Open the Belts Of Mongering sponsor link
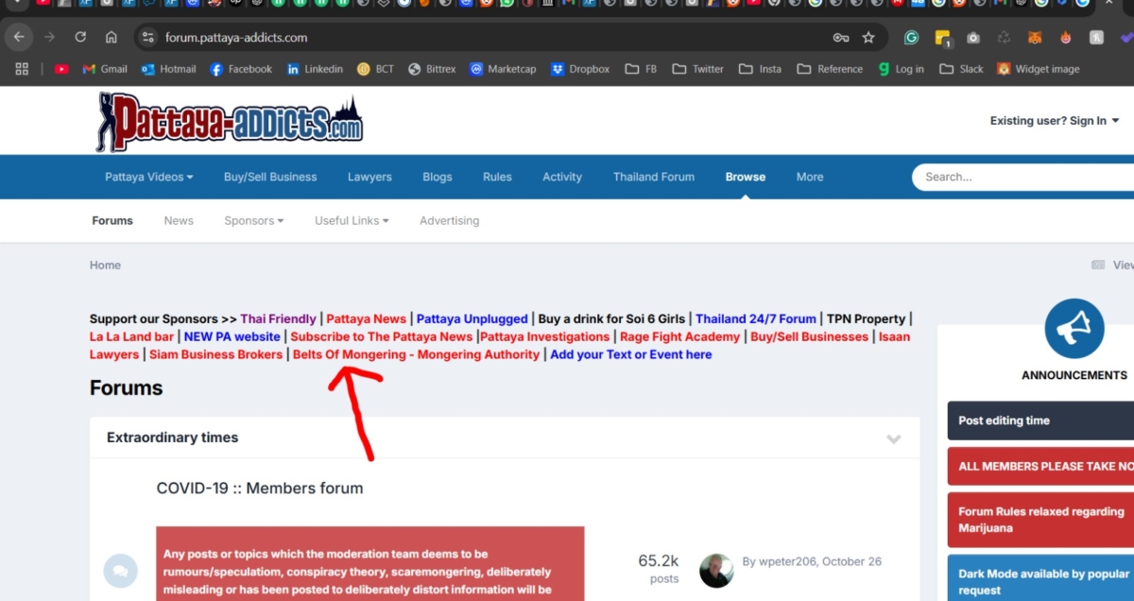The width and height of the screenshot is (1134, 601). coord(416,354)
